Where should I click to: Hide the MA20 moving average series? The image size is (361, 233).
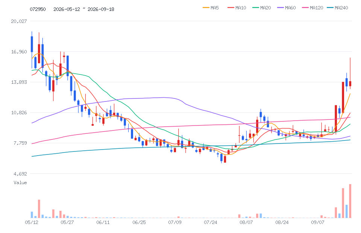point(262,8)
